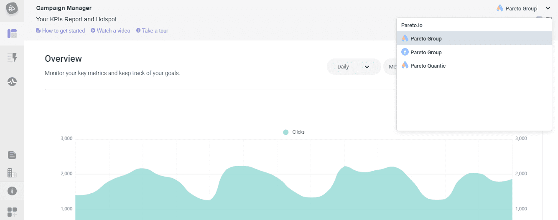Image resolution: width=558 pixels, height=220 pixels.
Task: Collapse the account selector chevron
Action: pos(548,8)
